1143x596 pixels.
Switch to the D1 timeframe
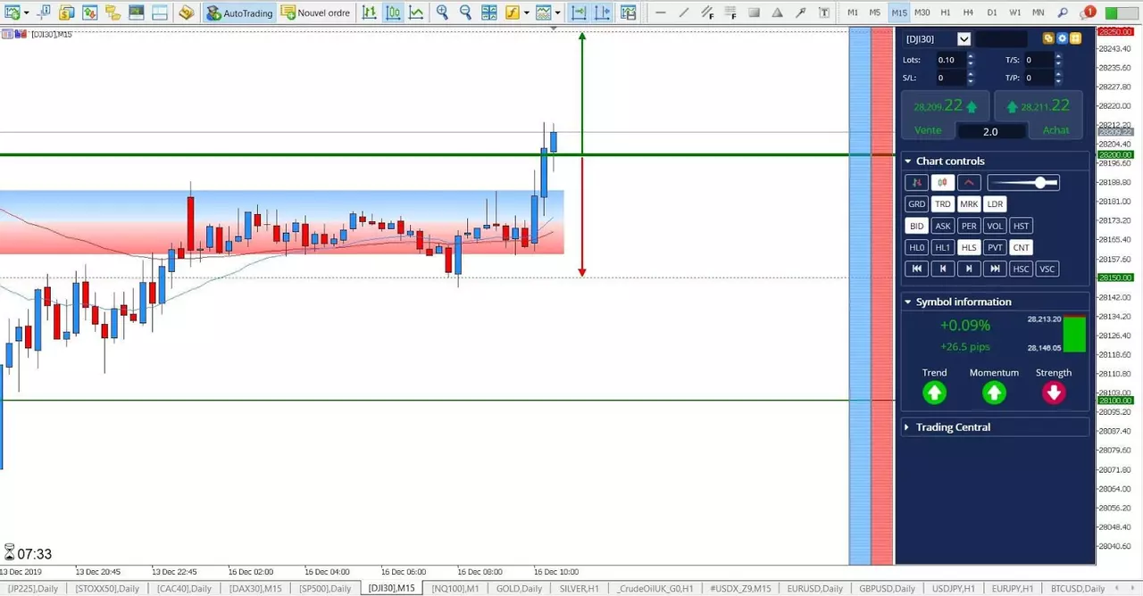(x=992, y=12)
